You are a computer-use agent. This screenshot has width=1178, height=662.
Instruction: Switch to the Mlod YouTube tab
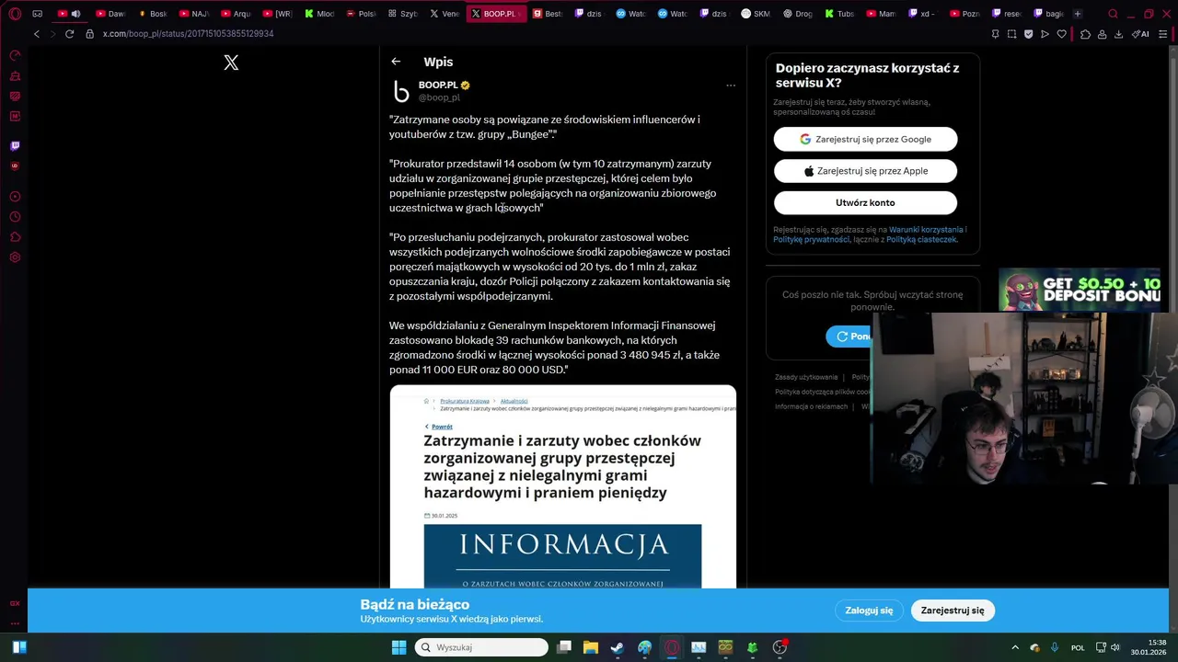coord(318,14)
